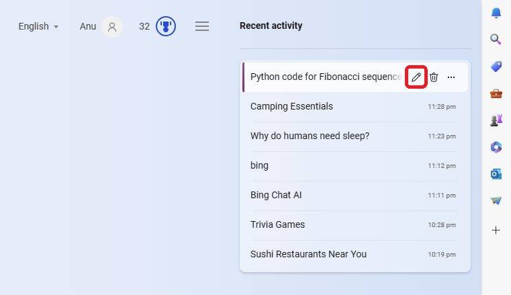Open the Shopping tag sidebar icon
This screenshot has height=295, width=511.
click(x=496, y=67)
